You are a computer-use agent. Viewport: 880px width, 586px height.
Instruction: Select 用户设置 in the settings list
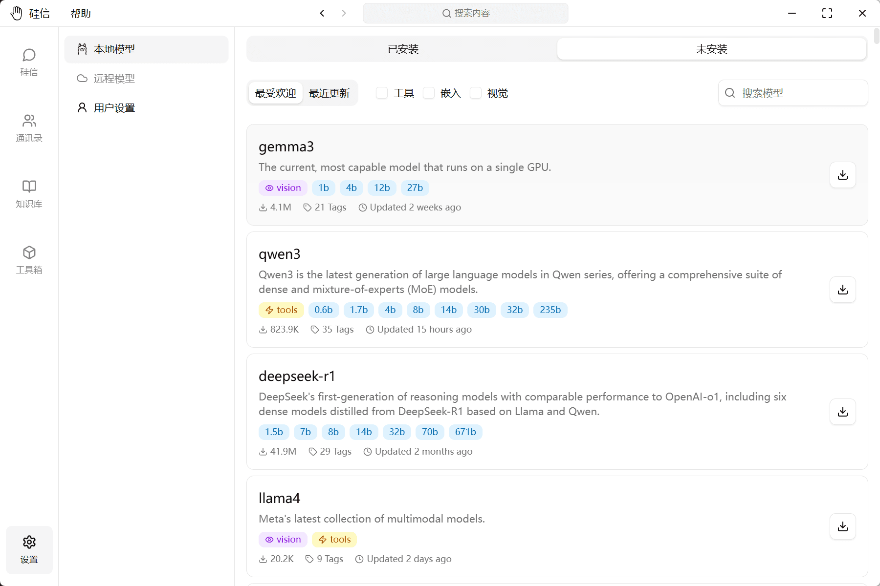[146, 107]
